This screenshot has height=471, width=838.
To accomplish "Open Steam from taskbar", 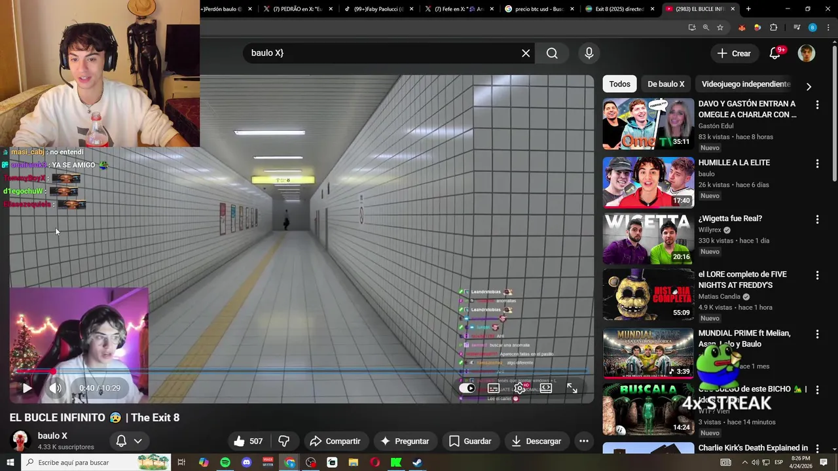I will [417, 462].
